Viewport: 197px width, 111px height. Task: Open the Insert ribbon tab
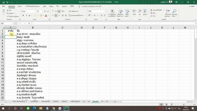click(x=20, y=6)
